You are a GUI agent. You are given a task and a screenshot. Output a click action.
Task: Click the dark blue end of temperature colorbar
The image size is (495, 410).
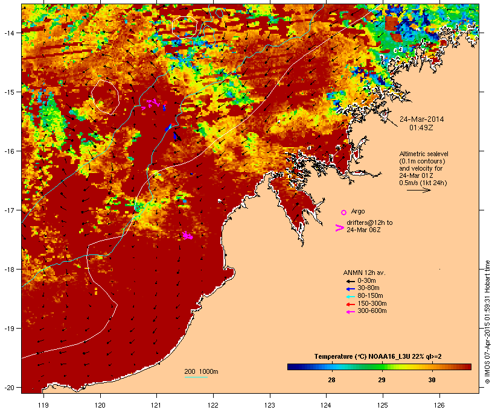292,367
